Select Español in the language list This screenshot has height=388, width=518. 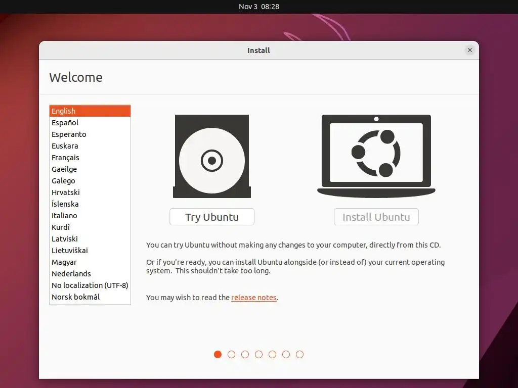coord(90,123)
